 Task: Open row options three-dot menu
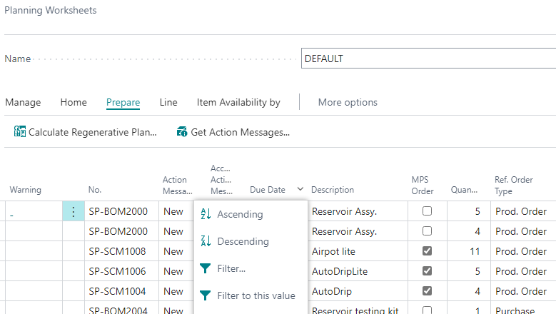pos(73,211)
